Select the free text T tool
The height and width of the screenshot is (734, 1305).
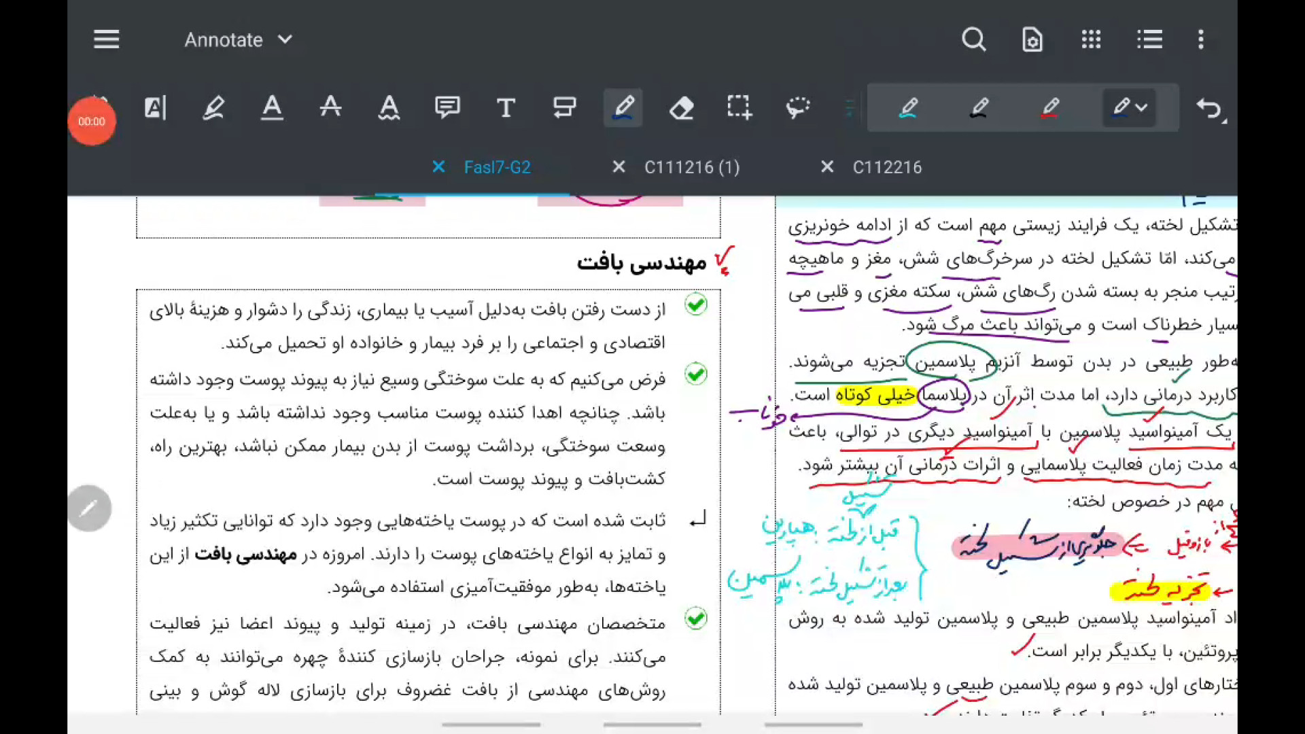[x=506, y=107]
